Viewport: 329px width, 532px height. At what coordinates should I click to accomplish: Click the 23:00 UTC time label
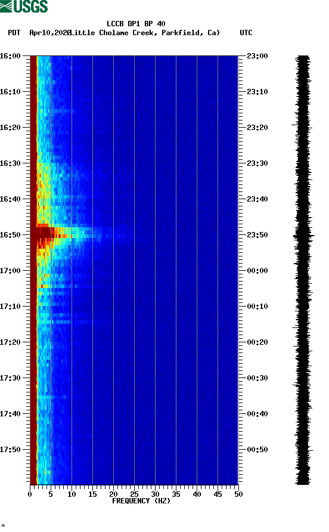pos(257,56)
